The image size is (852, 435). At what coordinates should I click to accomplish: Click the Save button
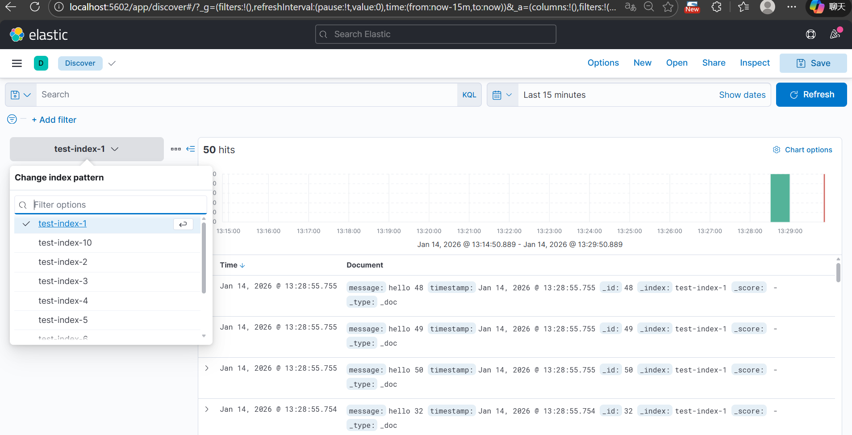(x=813, y=63)
